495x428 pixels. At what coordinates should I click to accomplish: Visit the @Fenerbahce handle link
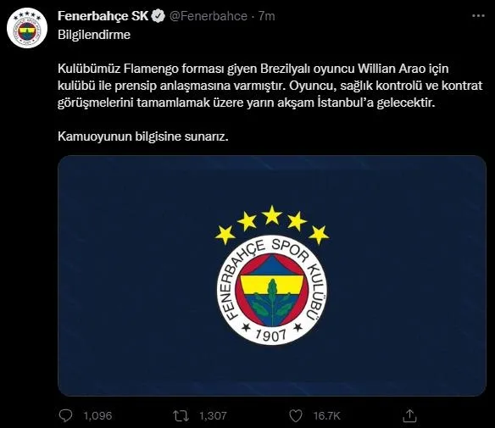click(x=209, y=16)
